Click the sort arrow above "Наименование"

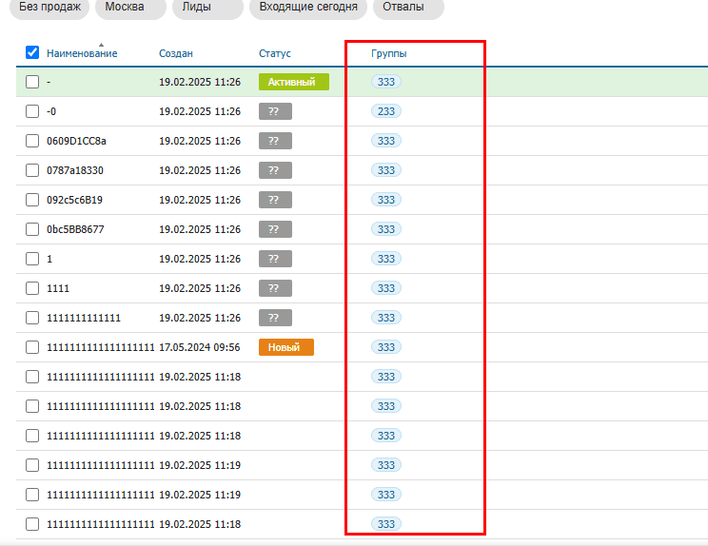74,44
